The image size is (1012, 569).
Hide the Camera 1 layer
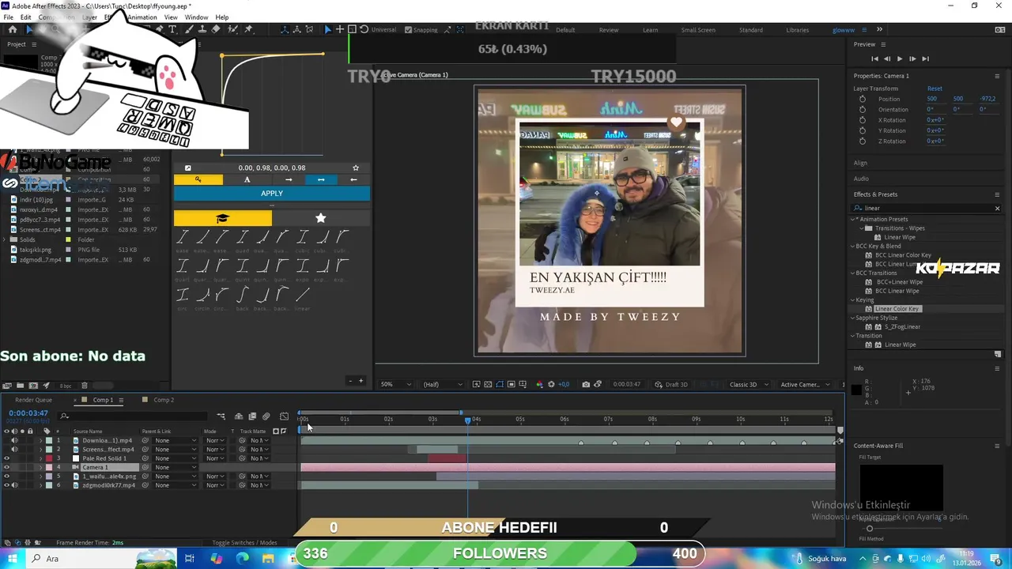click(6, 467)
